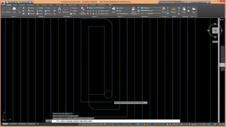Switch to the Output ribbon tab
226x127 pixels.
[51, 5]
